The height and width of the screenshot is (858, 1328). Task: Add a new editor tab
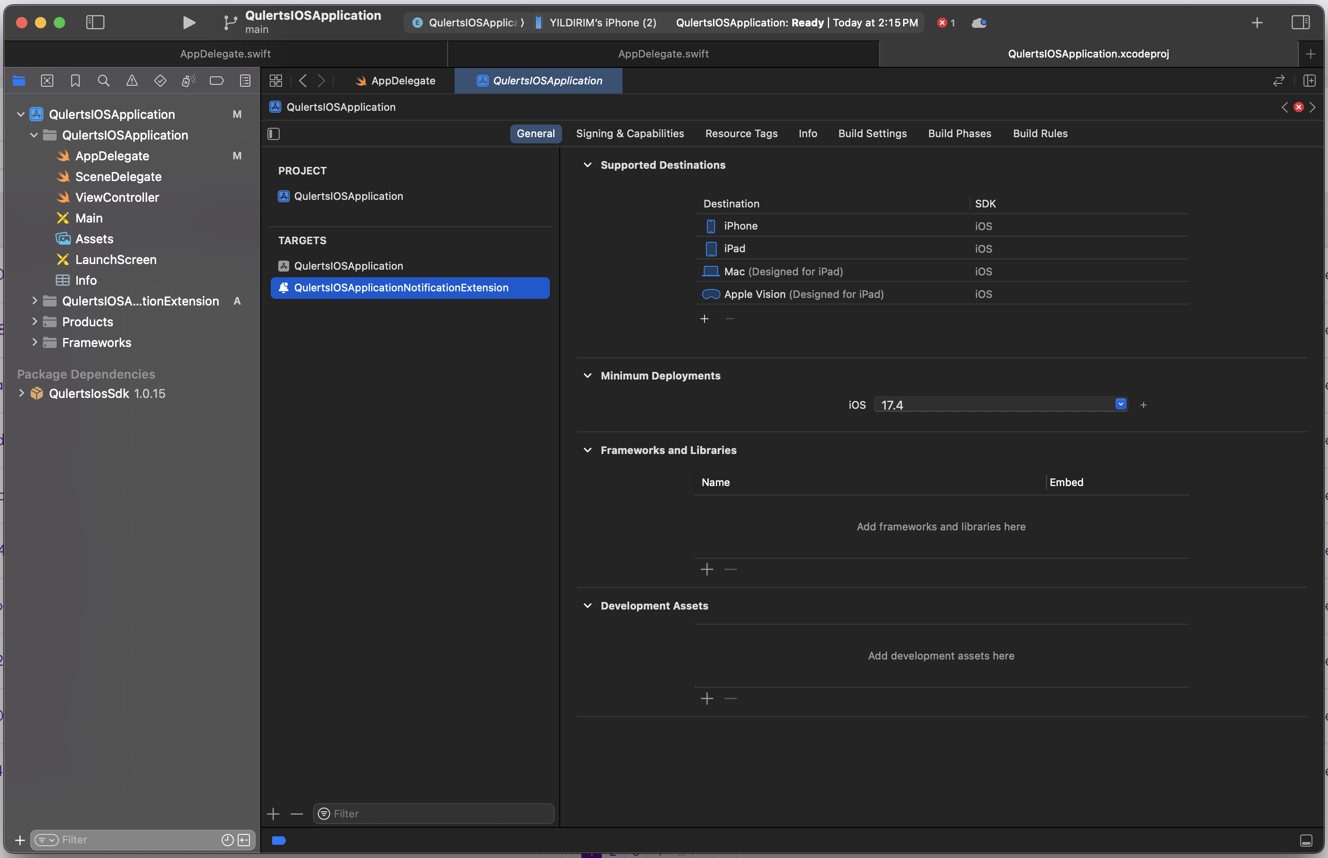point(1311,54)
